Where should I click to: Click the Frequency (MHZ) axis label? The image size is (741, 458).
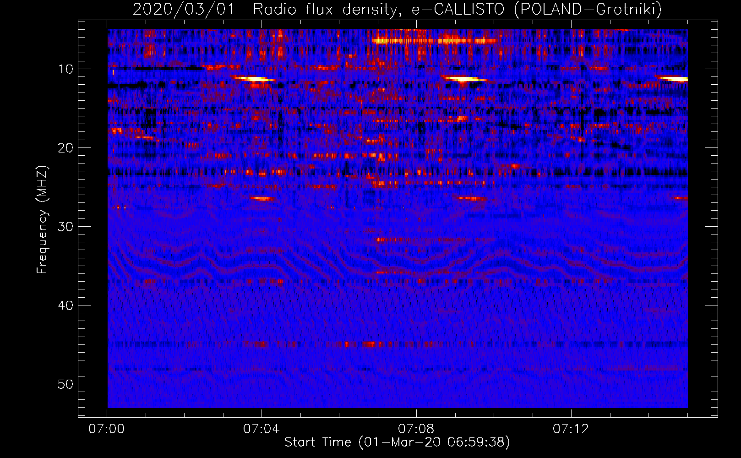tap(42, 219)
